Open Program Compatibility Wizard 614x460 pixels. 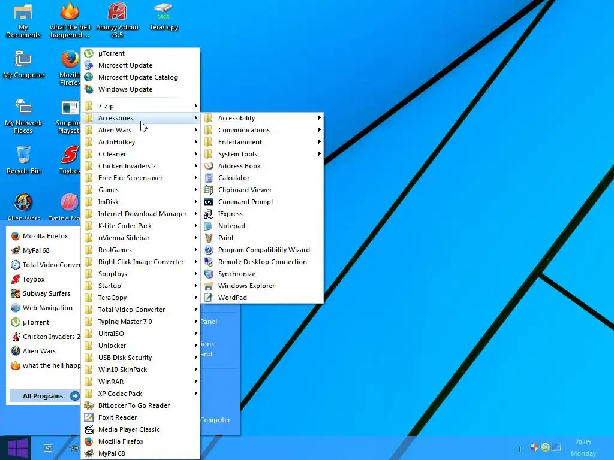coord(262,250)
